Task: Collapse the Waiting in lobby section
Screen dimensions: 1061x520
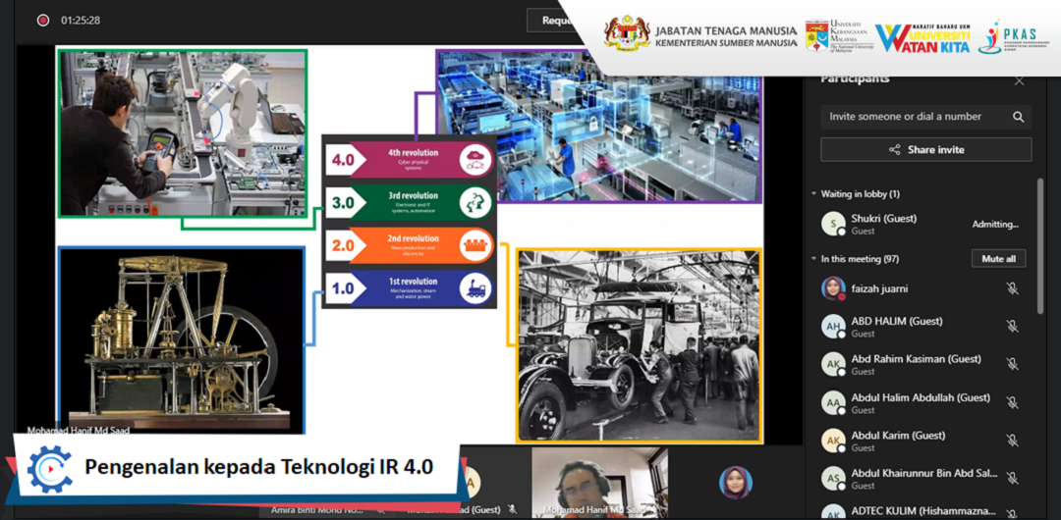Action: pyautogui.click(x=813, y=194)
